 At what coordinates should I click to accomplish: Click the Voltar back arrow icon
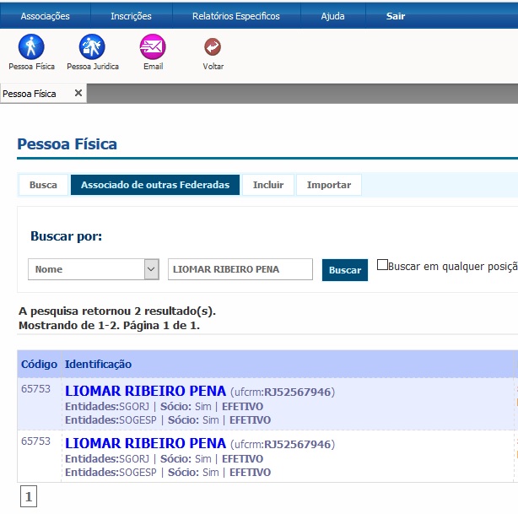click(x=213, y=47)
